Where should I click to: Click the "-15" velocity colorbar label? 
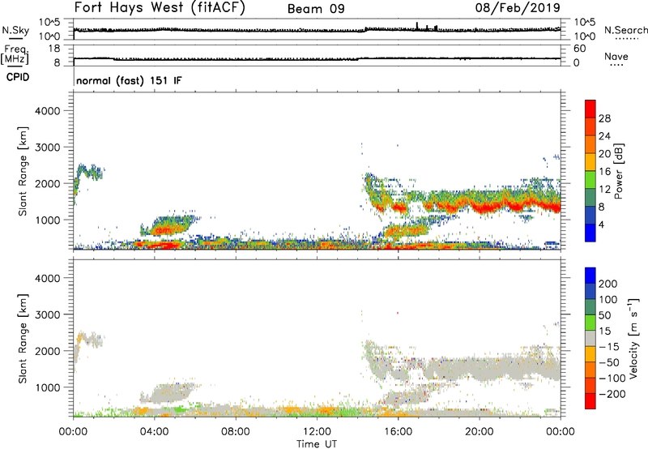(x=608, y=346)
